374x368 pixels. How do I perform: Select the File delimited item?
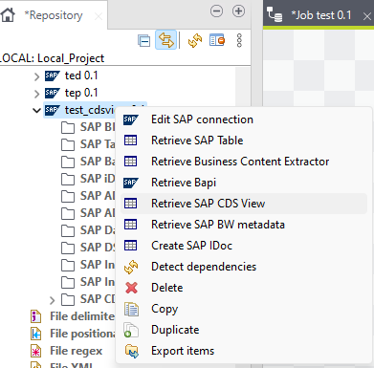coord(82,316)
